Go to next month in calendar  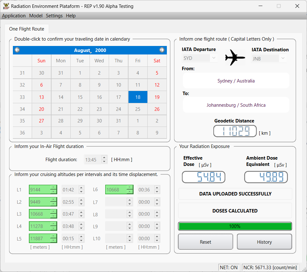coord(162,50)
